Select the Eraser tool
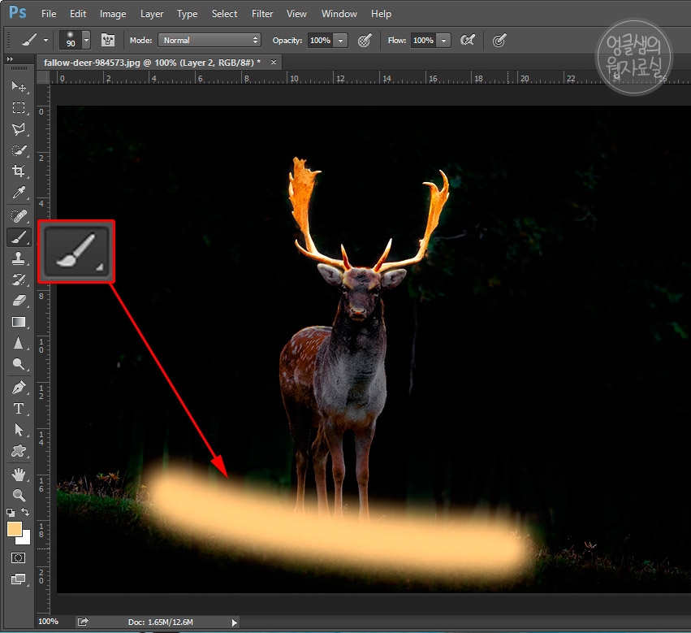 point(19,301)
